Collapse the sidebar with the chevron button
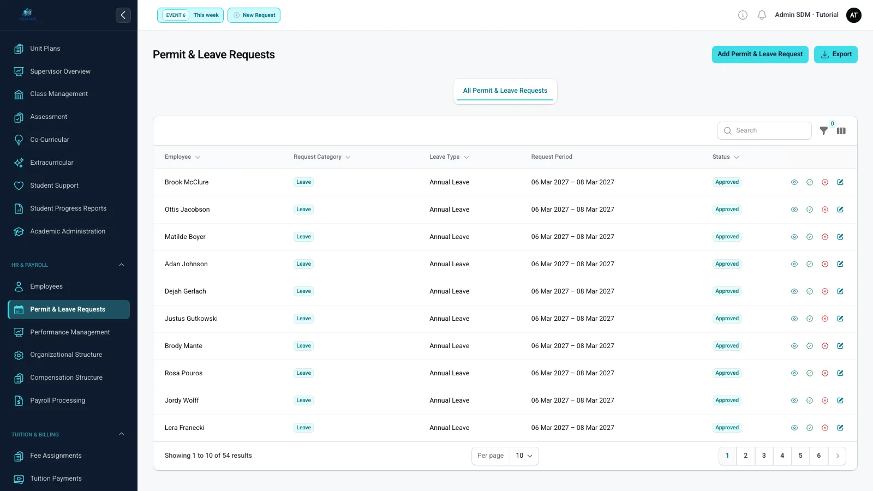This screenshot has height=491, width=873. tap(123, 15)
